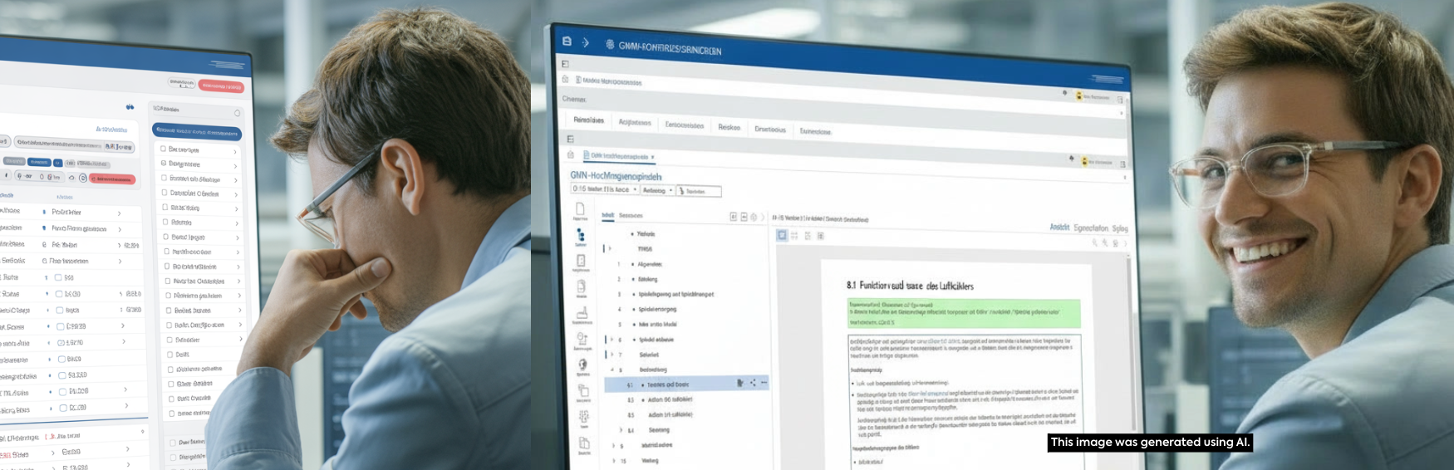Open the blank page icon in left sidebar
Image resolution: width=1454 pixels, height=470 pixels.
coord(580,210)
